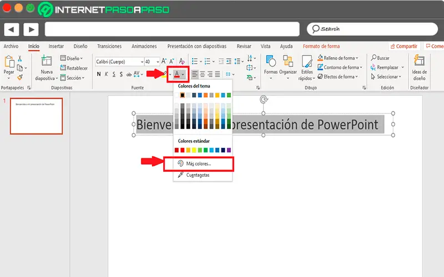444x277 pixels.
Task: Click the browser back arrow button
Action: tap(11, 29)
